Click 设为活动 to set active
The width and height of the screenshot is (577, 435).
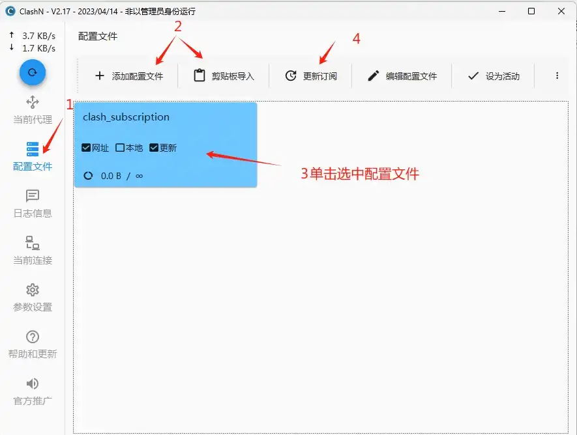tap(494, 76)
